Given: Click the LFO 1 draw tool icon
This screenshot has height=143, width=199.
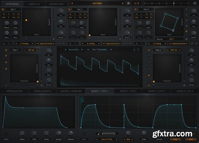Looking at the screenshot, I should (98, 134).
